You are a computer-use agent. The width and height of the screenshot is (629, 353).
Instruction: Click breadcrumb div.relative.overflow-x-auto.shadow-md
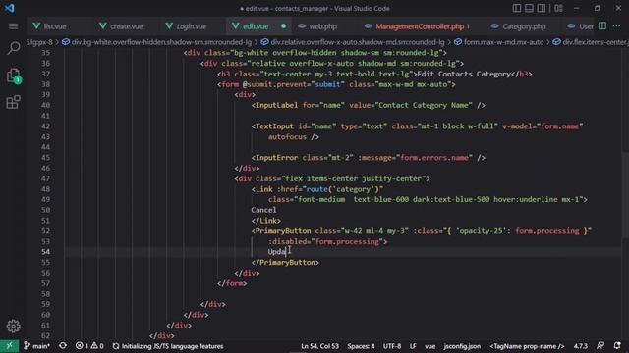353,42
